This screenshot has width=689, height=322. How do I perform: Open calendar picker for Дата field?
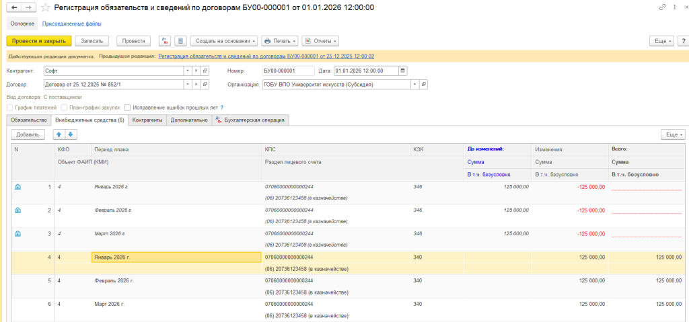tap(403, 71)
